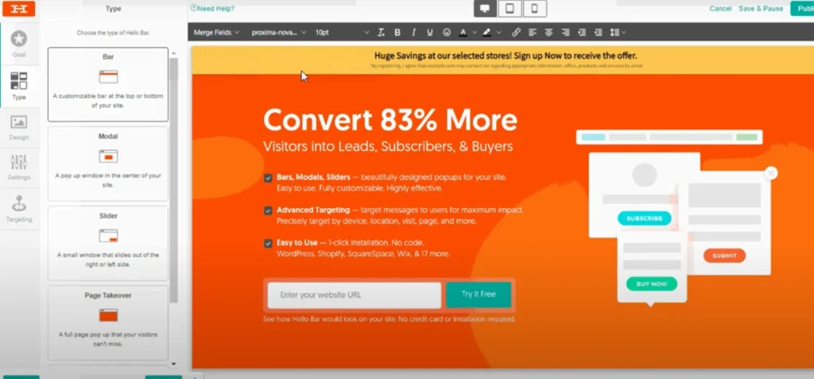Image resolution: width=814 pixels, height=379 pixels.
Task: Click the Hello Bar logo icon
Action: [19, 8]
